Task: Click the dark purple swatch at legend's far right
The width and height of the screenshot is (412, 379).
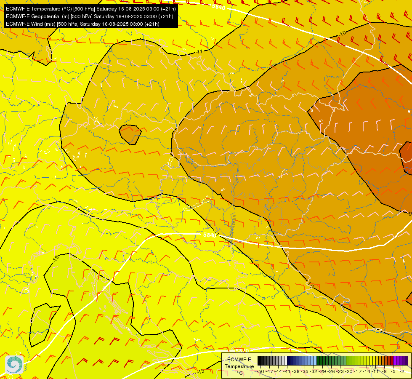Action: point(407,360)
